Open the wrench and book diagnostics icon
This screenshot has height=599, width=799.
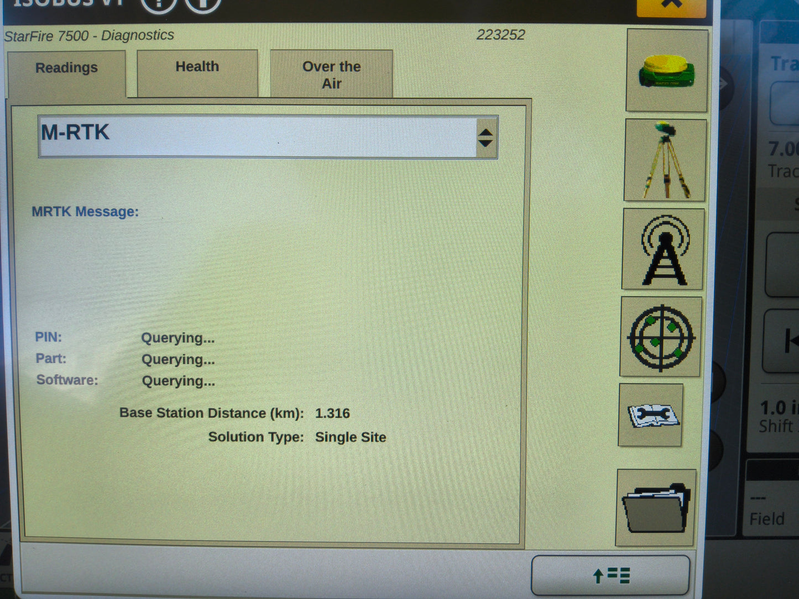tap(651, 415)
